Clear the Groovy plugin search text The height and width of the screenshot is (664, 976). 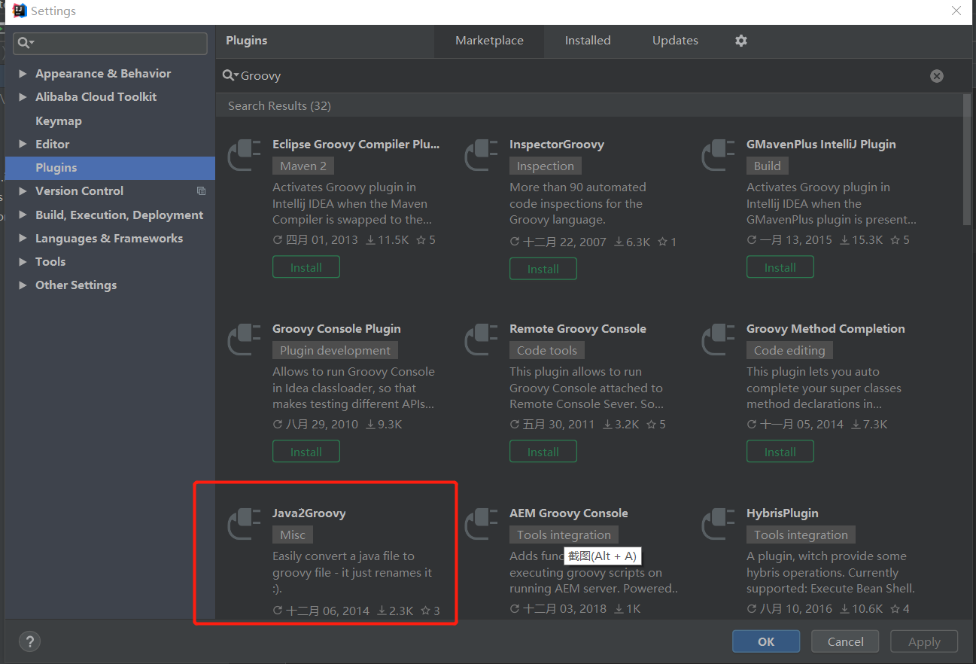pos(937,76)
